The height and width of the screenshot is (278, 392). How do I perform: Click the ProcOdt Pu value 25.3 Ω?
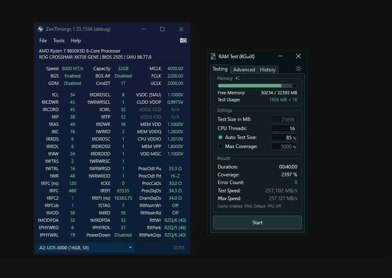175,169
